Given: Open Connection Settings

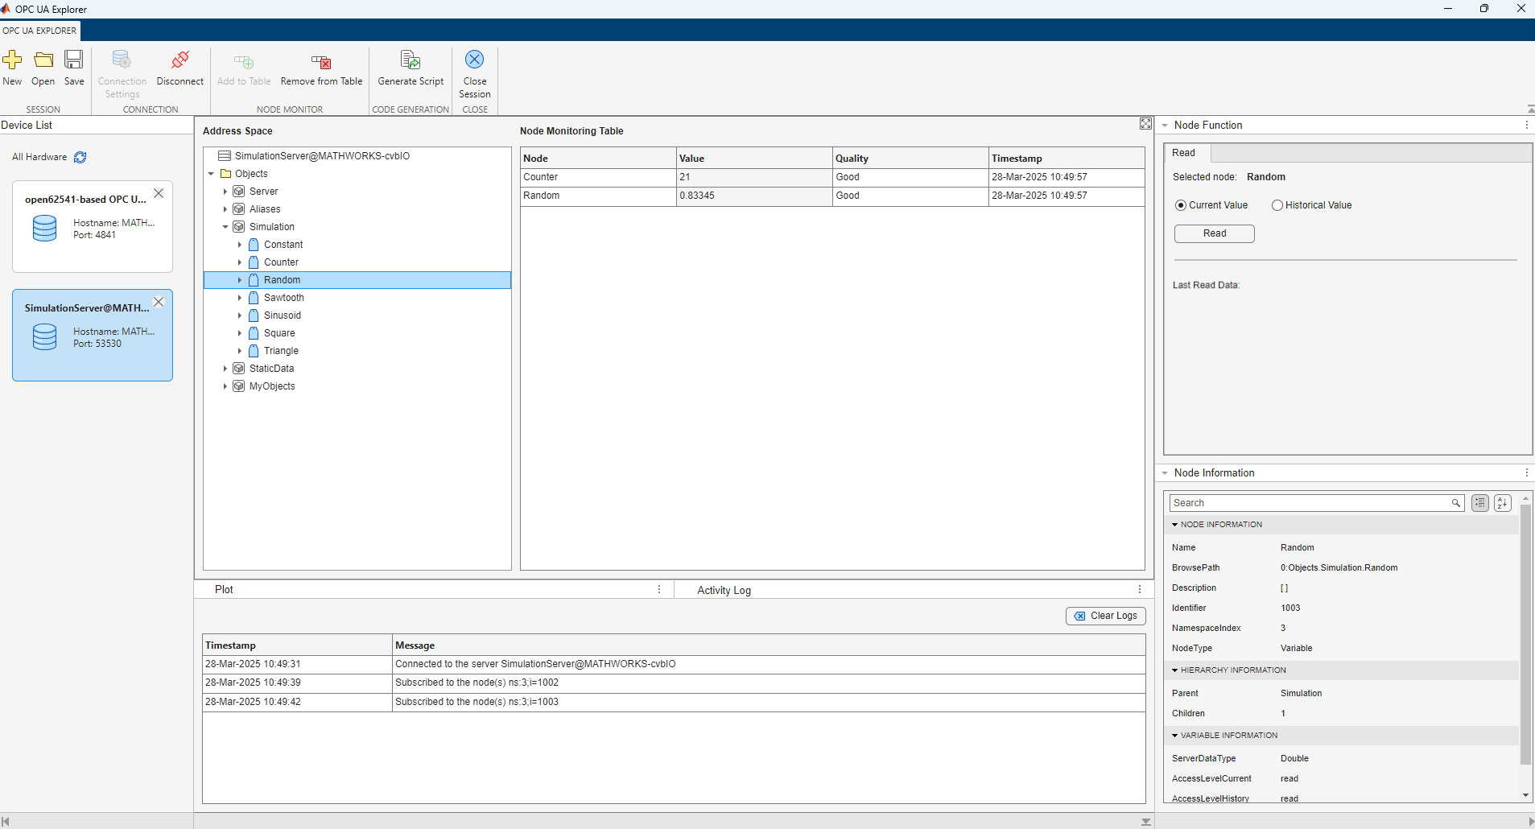Looking at the screenshot, I should point(122,71).
